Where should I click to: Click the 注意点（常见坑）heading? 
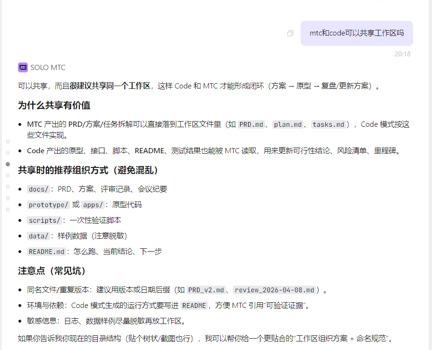[52, 271]
